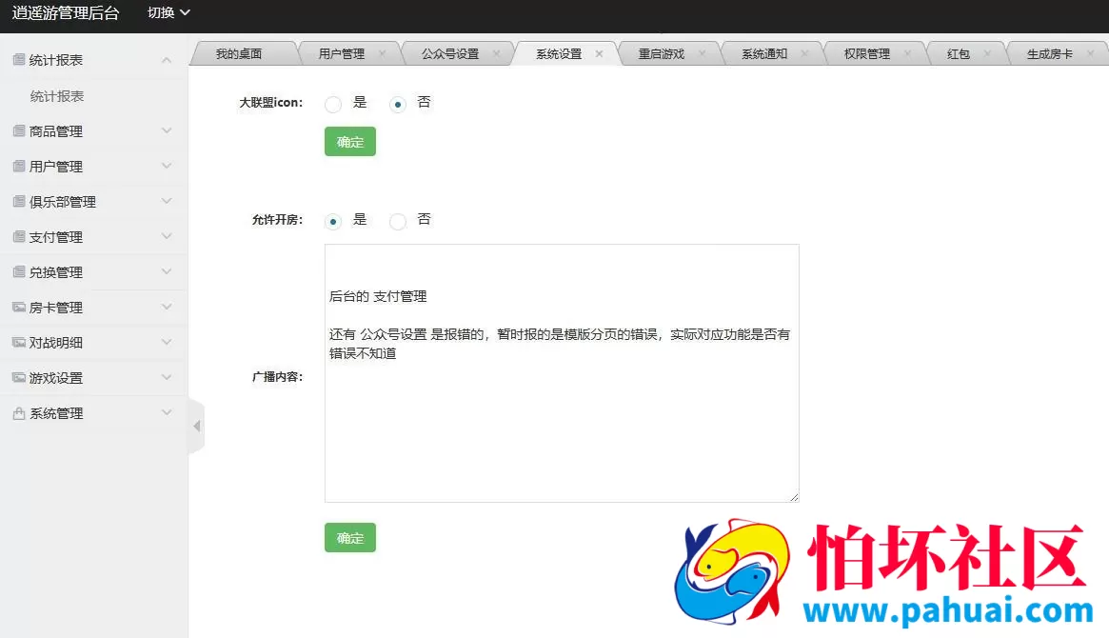Close the 权限管理 tab

907,53
